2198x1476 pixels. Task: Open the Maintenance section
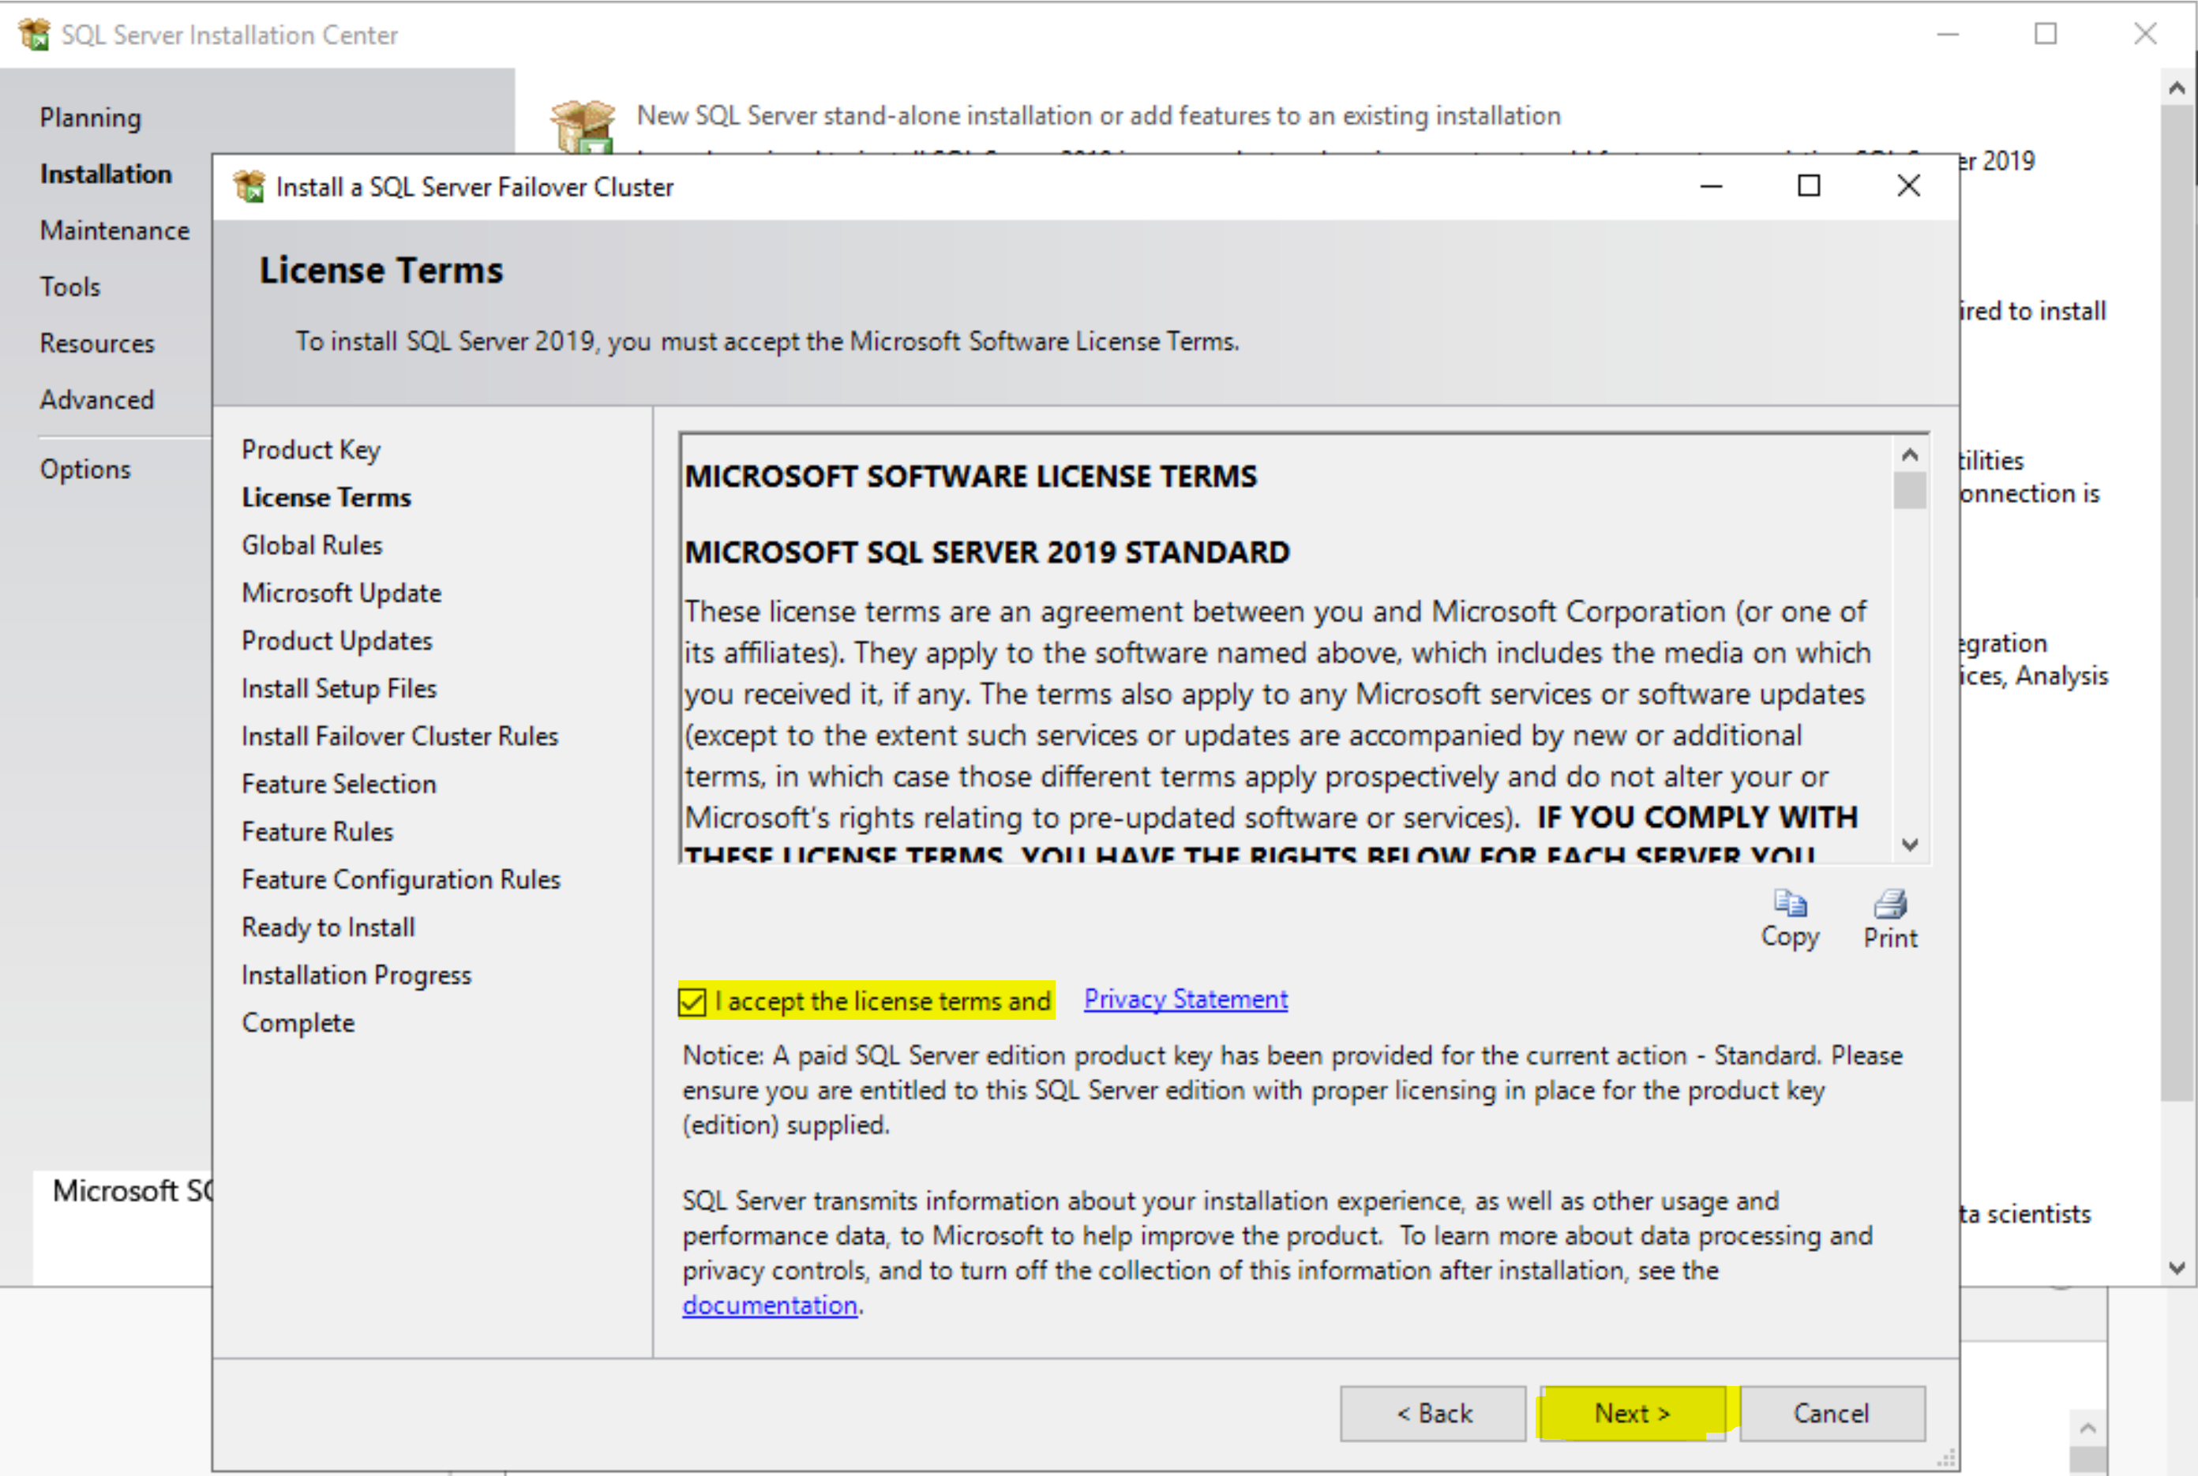coord(114,230)
